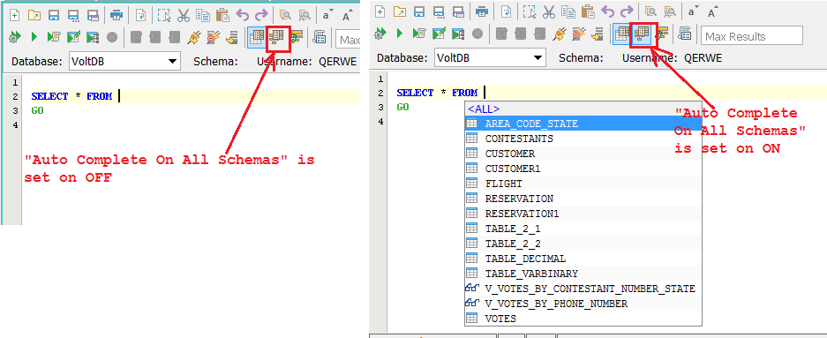
Task: Click Revert file icon in right editor
Action: [x=507, y=11]
